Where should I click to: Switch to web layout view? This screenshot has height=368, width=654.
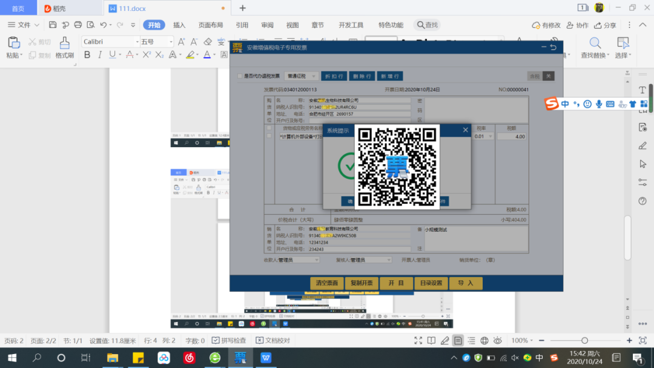pos(484,341)
